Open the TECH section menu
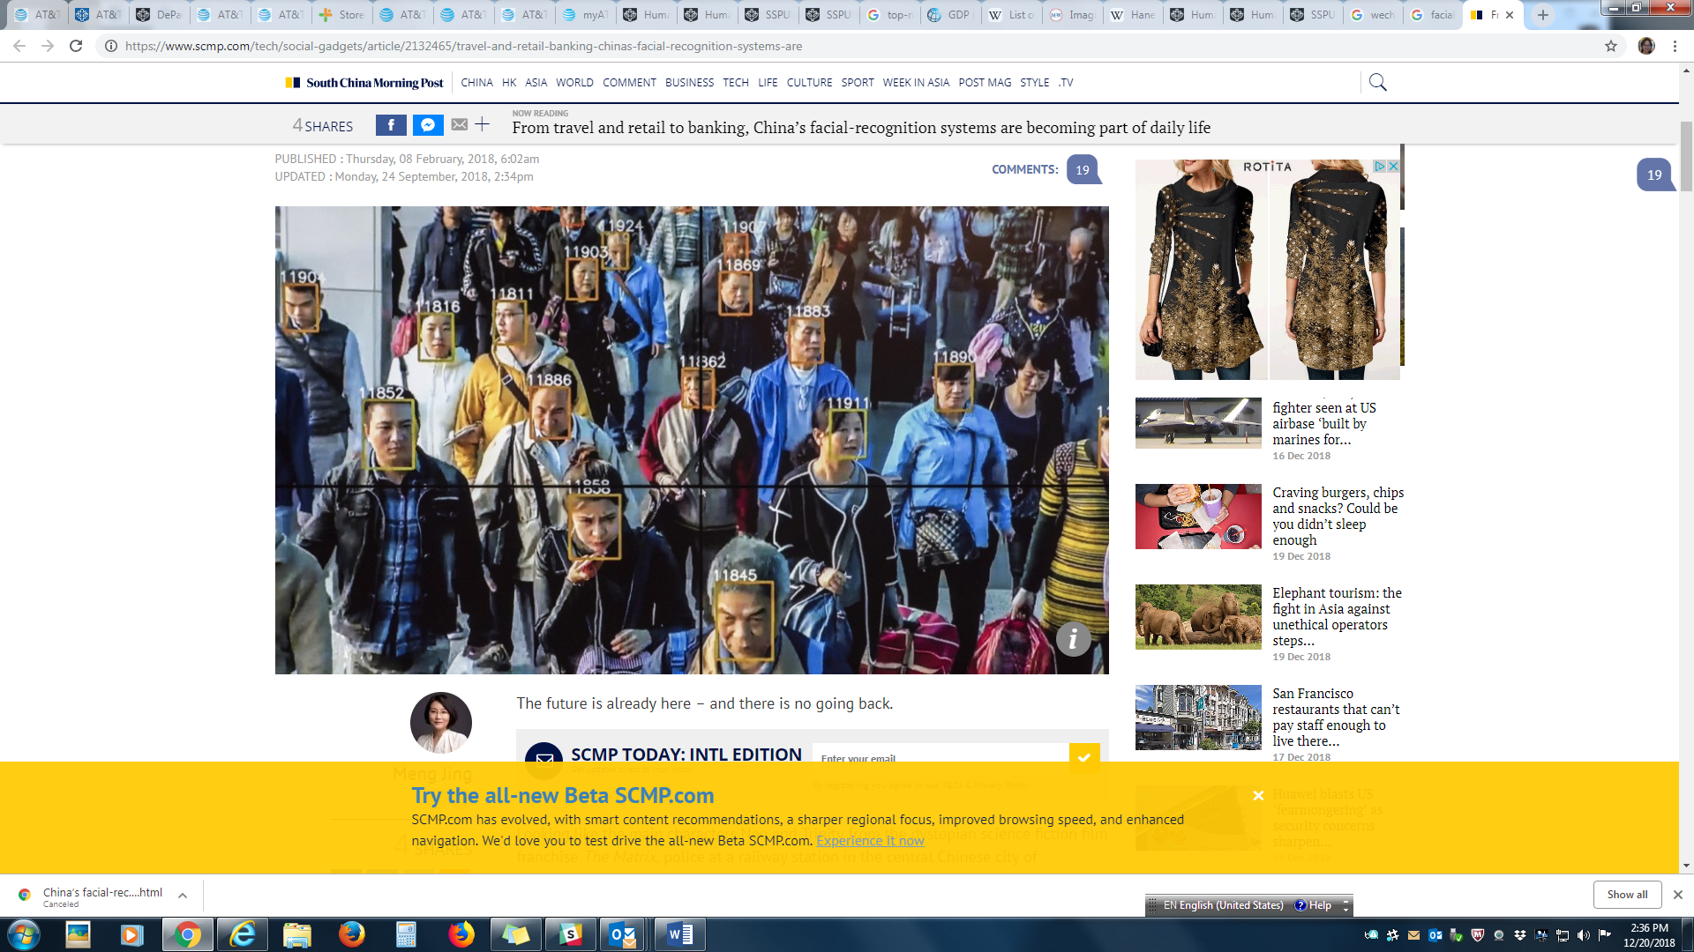 pos(735,83)
